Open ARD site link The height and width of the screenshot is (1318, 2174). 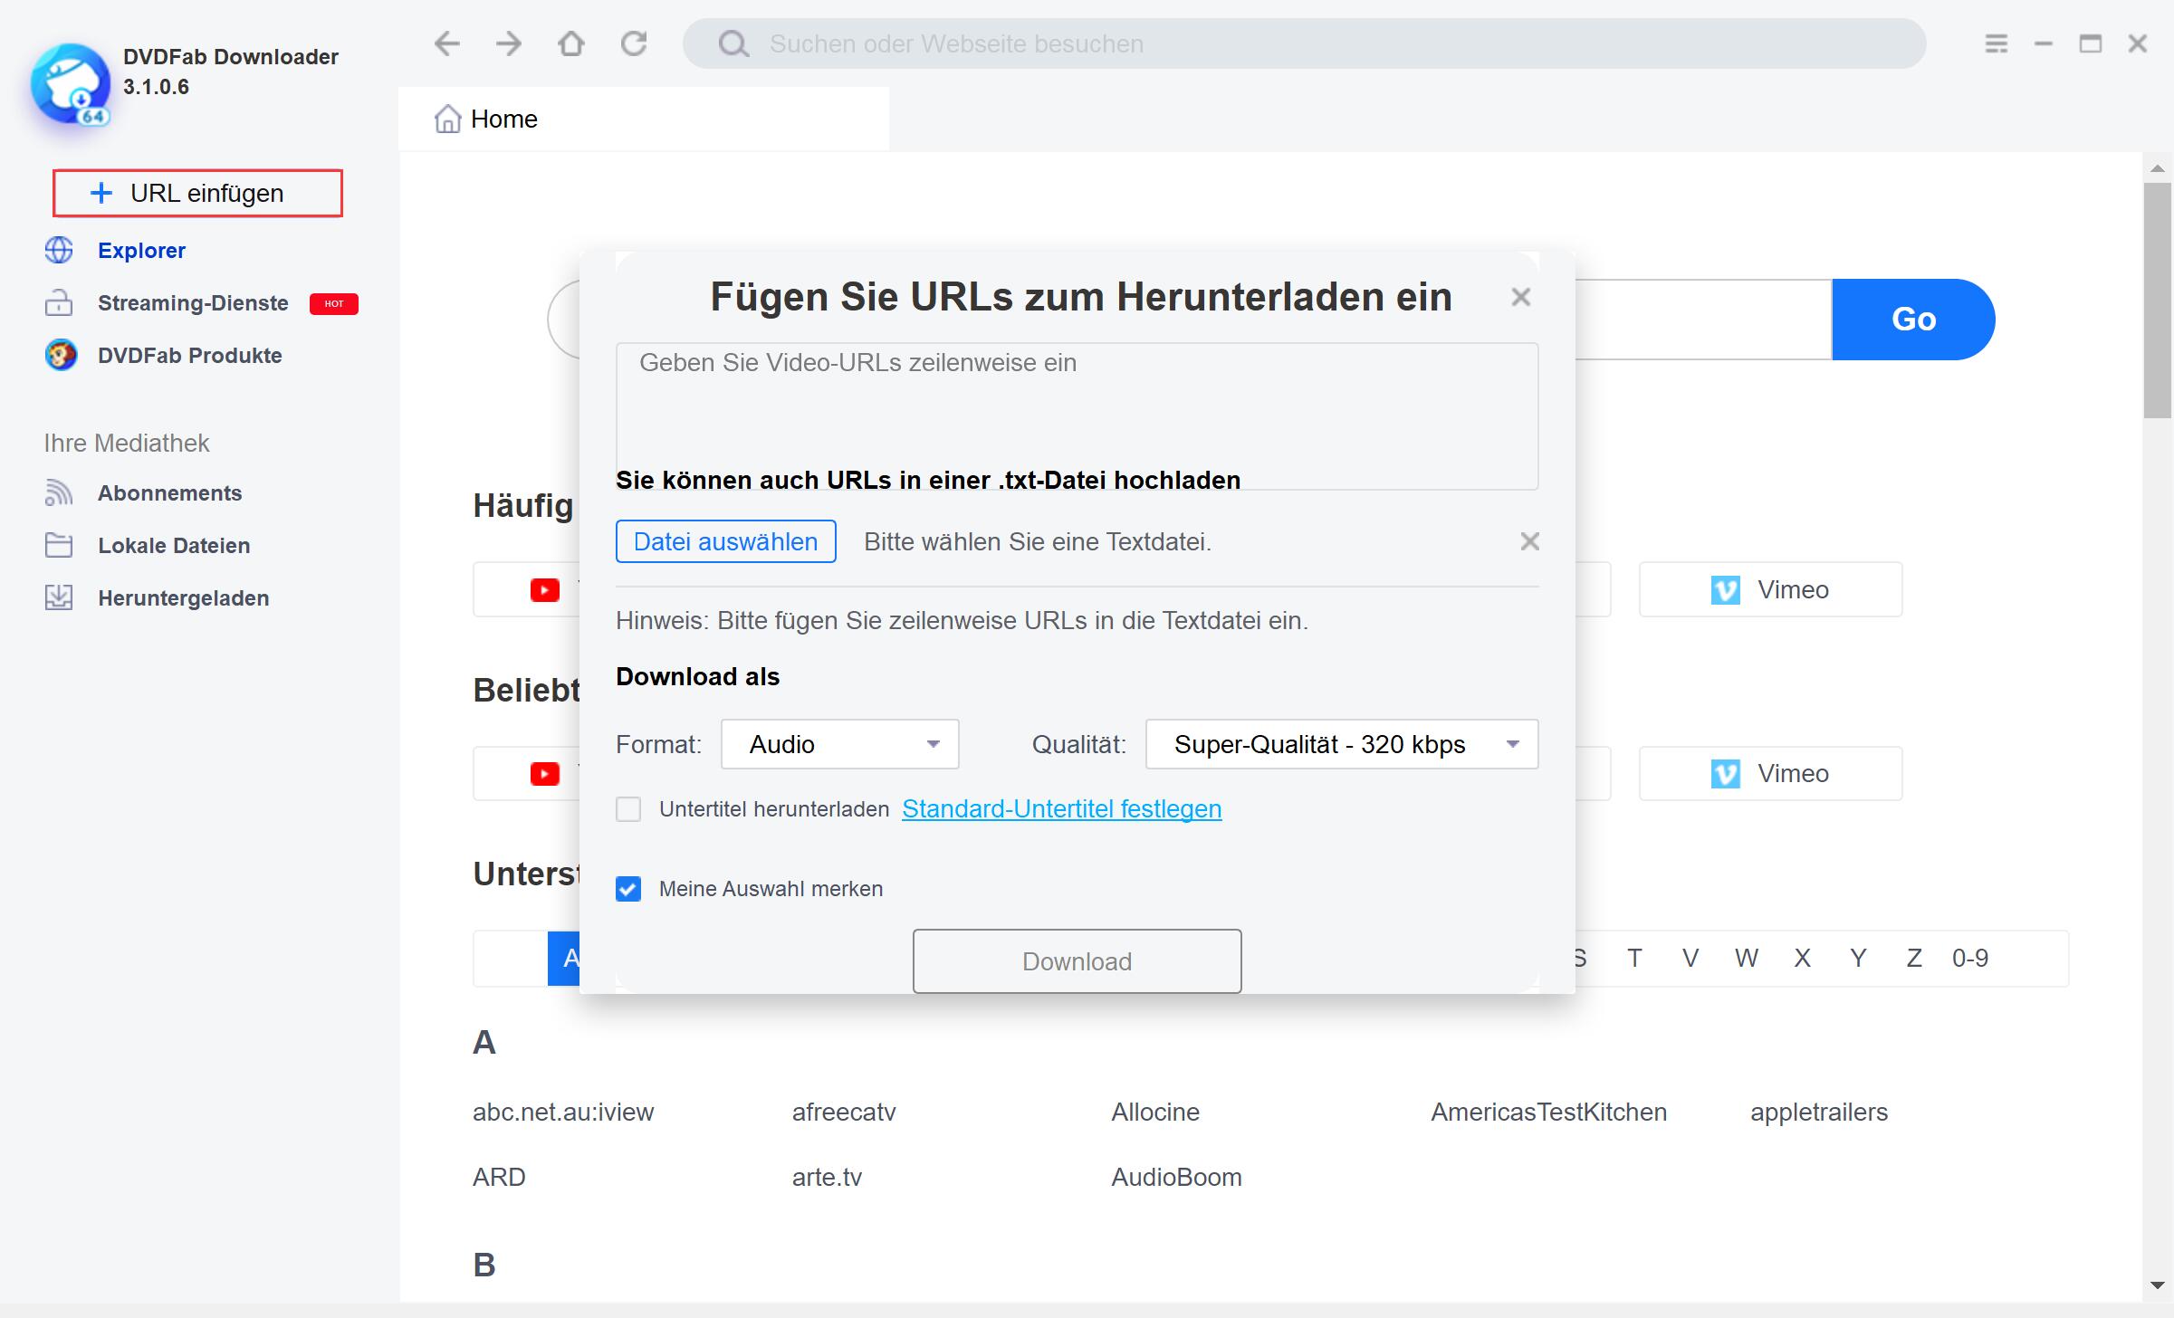[499, 1178]
